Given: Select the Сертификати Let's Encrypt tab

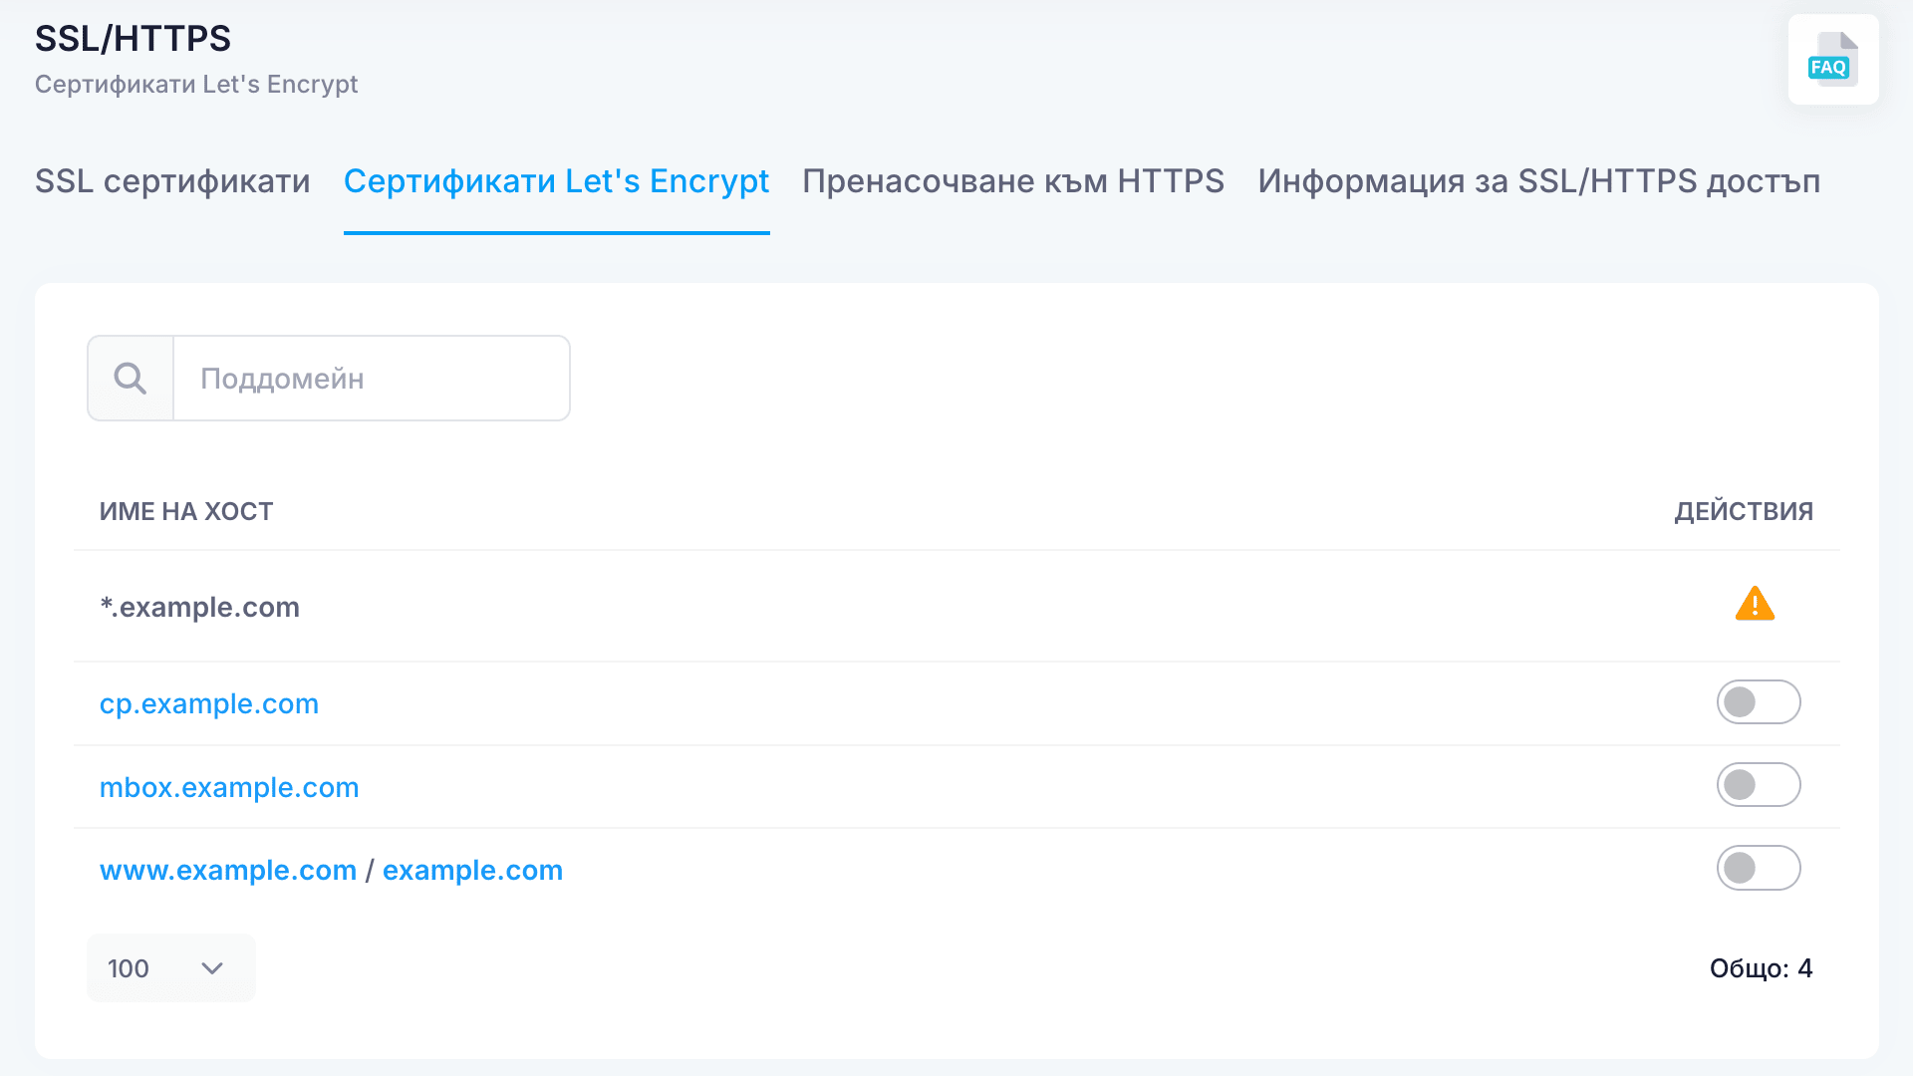Looking at the screenshot, I should 556,181.
